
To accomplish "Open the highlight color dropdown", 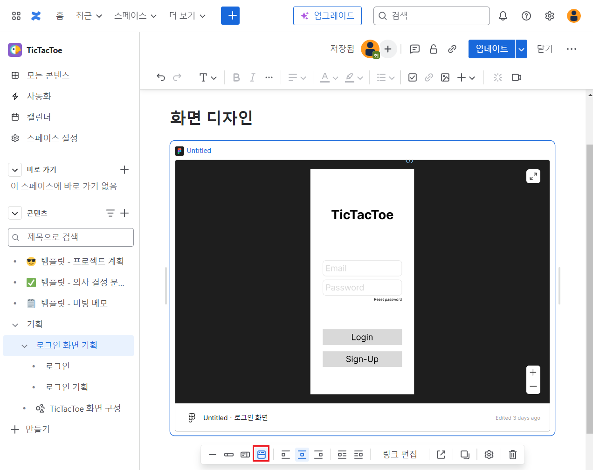I will [354, 77].
